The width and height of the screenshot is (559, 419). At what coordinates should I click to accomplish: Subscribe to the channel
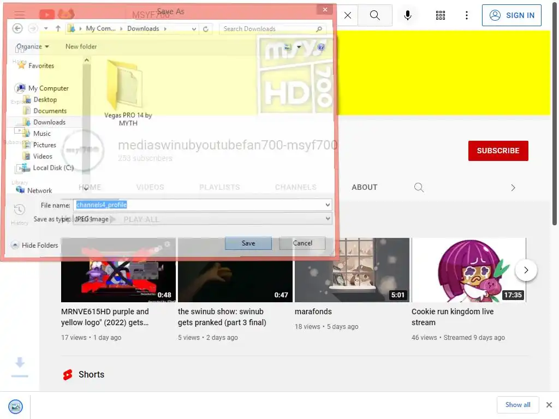pos(498,151)
